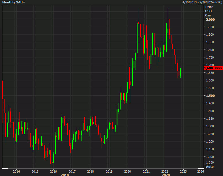The height and width of the screenshot is (176, 223).
Task: Click the 1,650 price level label
Action: 210,73
